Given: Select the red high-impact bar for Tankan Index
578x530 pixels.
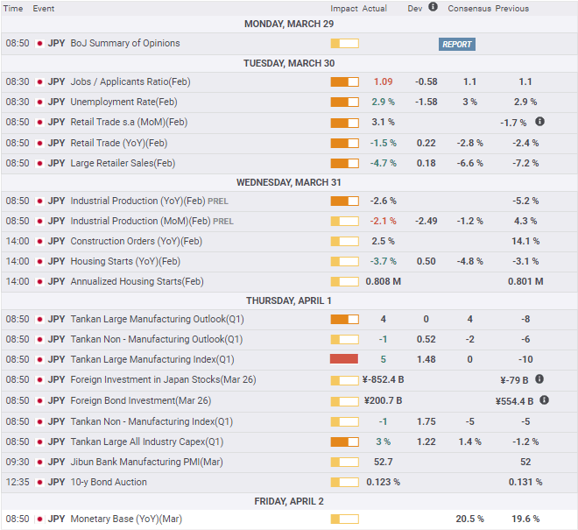Looking at the screenshot, I should tap(344, 359).
